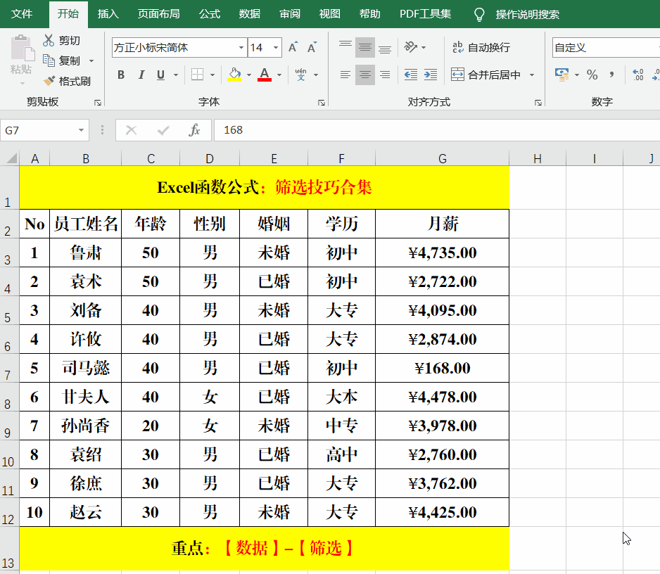Expand the font color dropdown arrow
This screenshot has width=660, height=574.
tap(279, 75)
